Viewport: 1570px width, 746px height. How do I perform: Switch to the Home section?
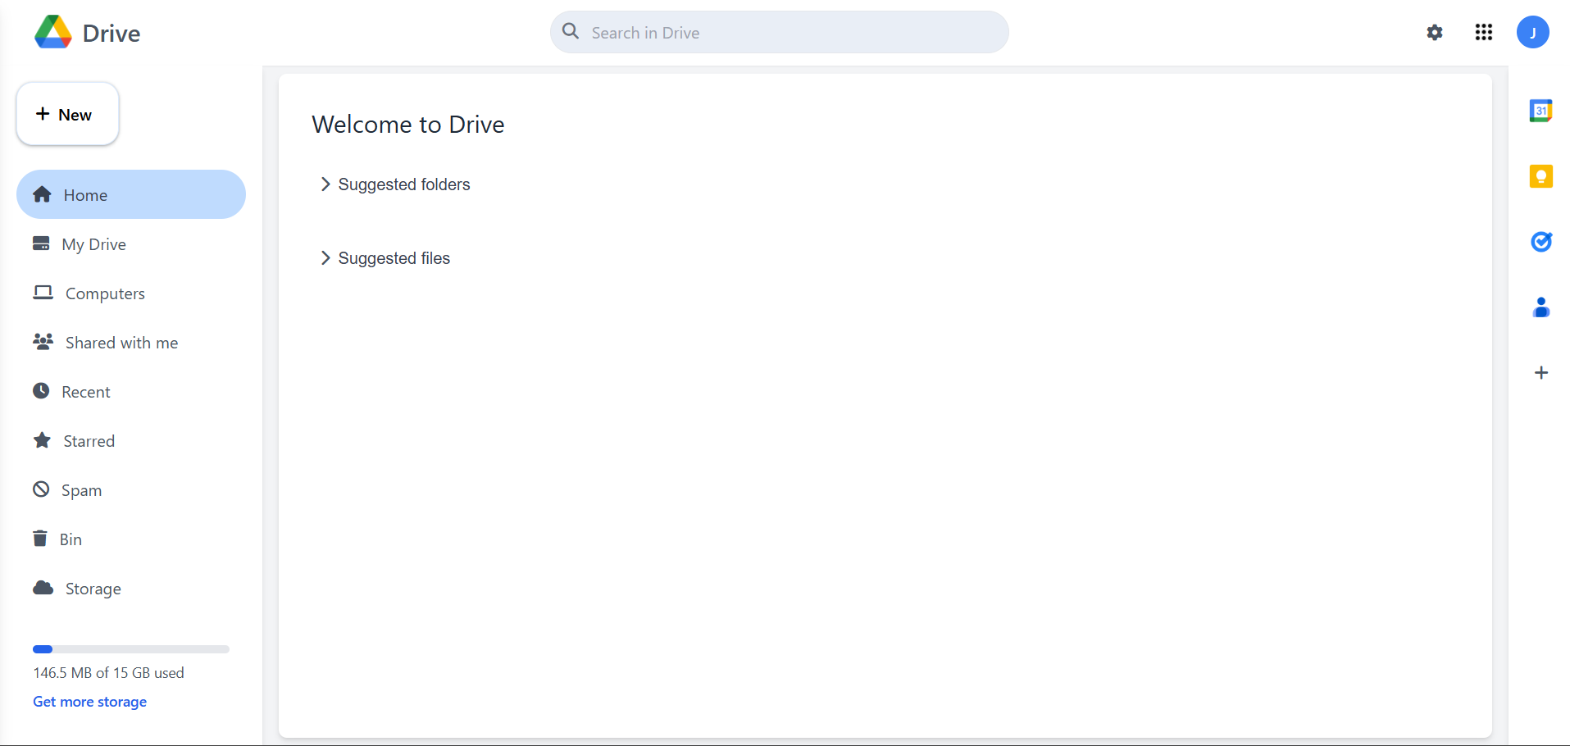pyautogui.click(x=85, y=194)
